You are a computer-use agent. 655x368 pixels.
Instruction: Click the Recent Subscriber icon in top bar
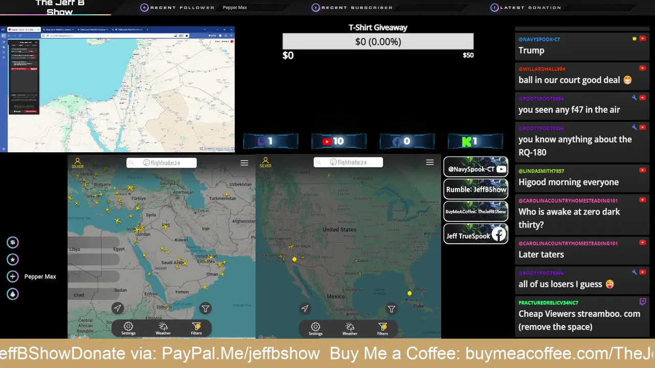[x=316, y=8]
